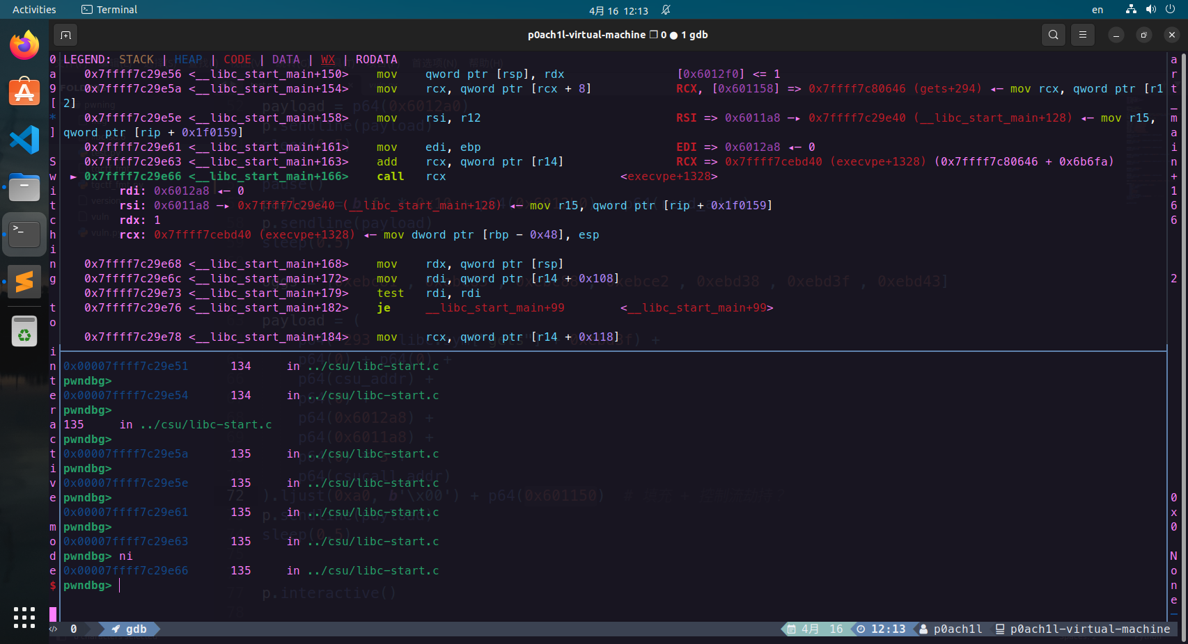Click the STACK label in the legend
1188x644 pixels.
[136, 59]
